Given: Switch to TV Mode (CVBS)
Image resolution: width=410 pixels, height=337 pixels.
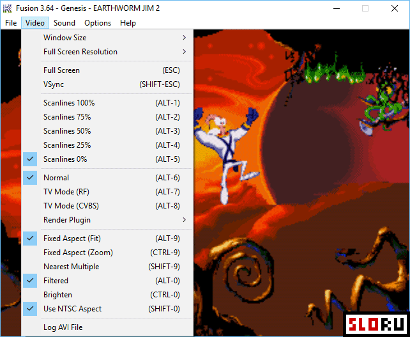Looking at the screenshot, I should [x=107, y=206].
